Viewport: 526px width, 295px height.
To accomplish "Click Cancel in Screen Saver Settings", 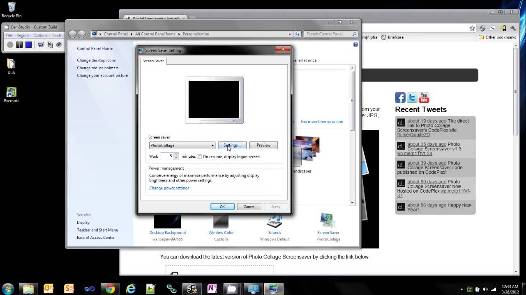I will click(x=249, y=206).
